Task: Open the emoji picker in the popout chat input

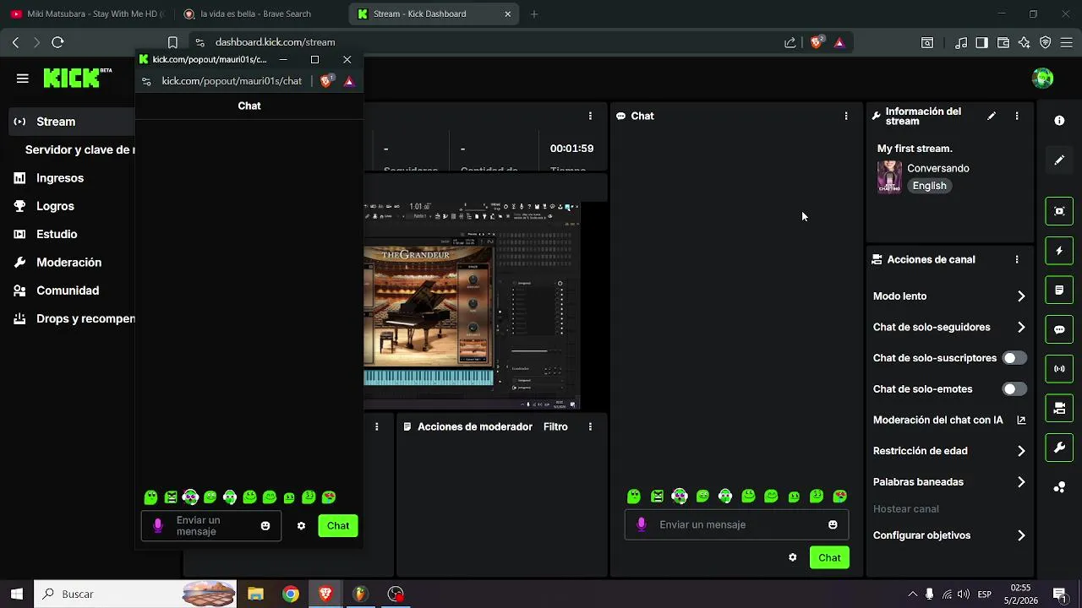Action: tap(265, 525)
